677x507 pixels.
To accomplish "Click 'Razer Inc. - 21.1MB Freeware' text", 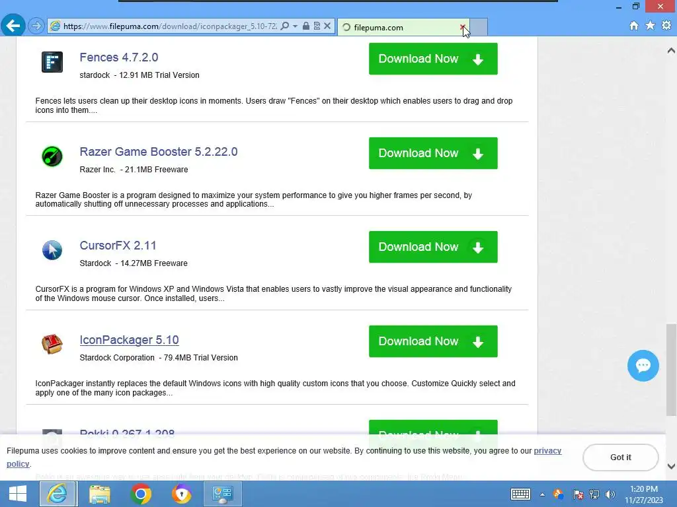I will pos(134,170).
